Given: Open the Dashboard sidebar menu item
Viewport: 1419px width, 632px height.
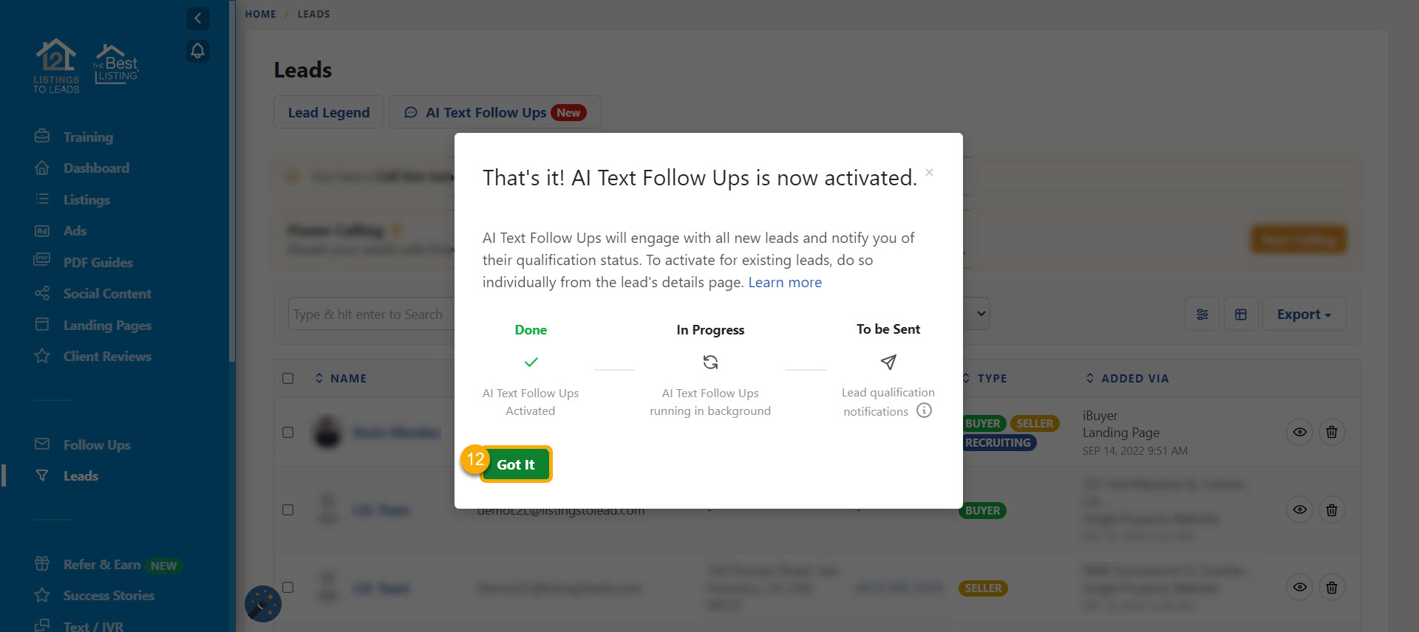Looking at the screenshot, I should pos(96,168).
